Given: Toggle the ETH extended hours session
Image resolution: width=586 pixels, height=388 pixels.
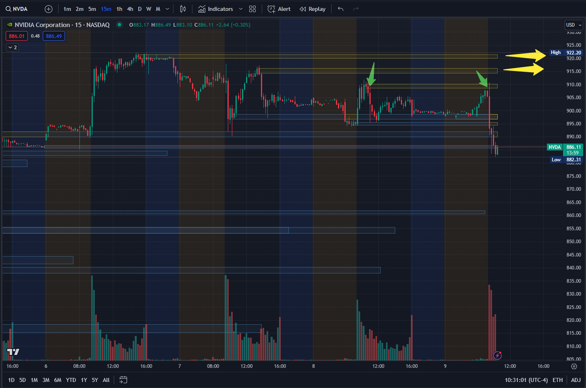Looking at the screenshot, I should pyautogui.click(x=558, y=380).
